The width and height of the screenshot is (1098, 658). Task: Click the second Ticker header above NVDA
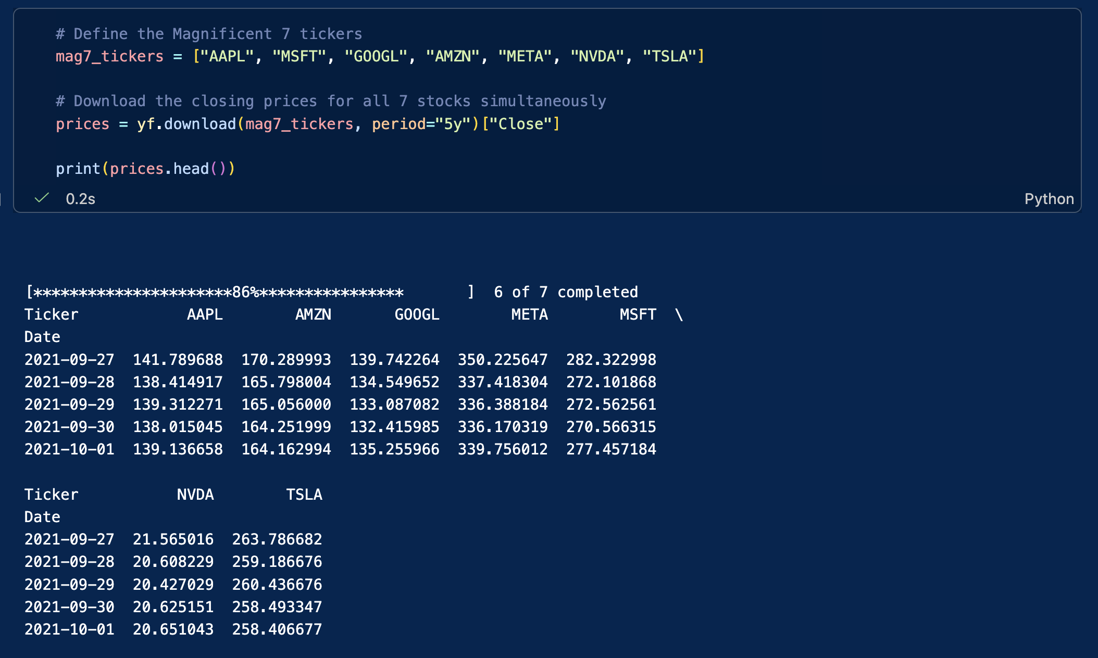[52, 495]
